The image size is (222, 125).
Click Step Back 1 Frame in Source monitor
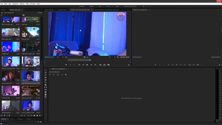(83, 65)
